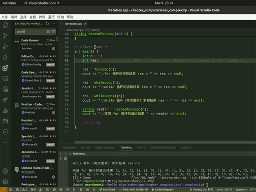Switch to the DEBUG CONSOLE panel tab

tap(105, 148)
